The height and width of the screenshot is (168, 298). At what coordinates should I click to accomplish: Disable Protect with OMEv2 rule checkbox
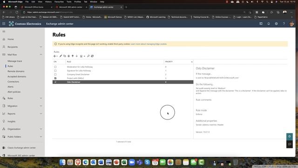pyautogui.click(x=55, y=78)
